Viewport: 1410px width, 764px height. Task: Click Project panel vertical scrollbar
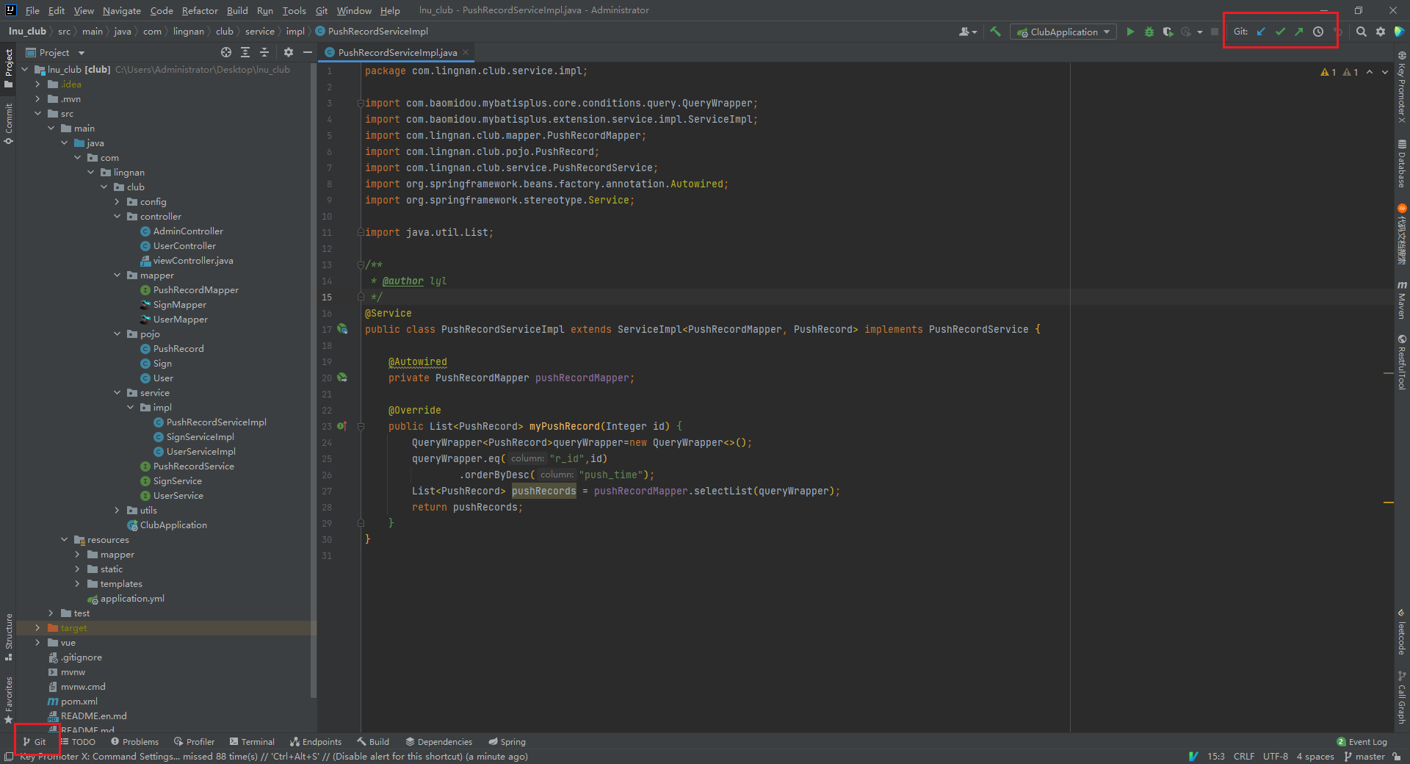tap(314, 382)
